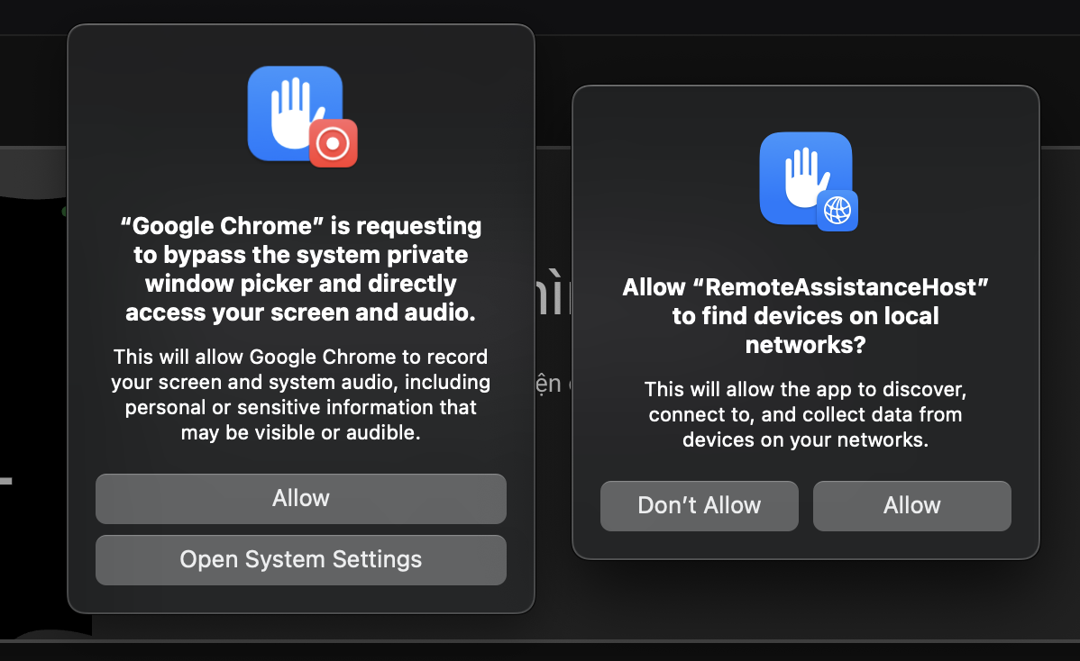This screenshot has width=1080, height=661.
Task: Click the red screen recording badge icon
Action: [334, 143]
